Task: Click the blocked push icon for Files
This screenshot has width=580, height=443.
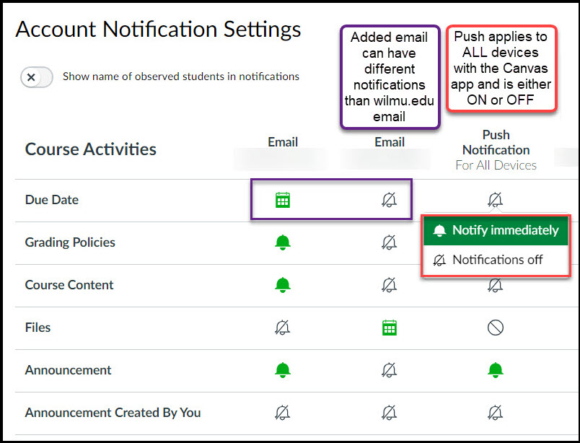Action: coord(496,328)
